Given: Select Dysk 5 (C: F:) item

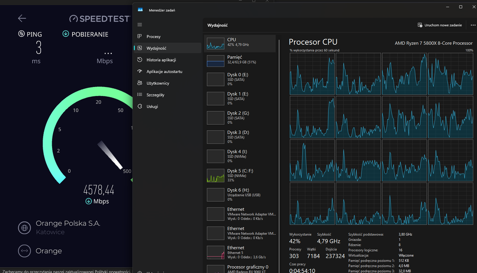Looking at the screenshot, I should pos(240,175).
